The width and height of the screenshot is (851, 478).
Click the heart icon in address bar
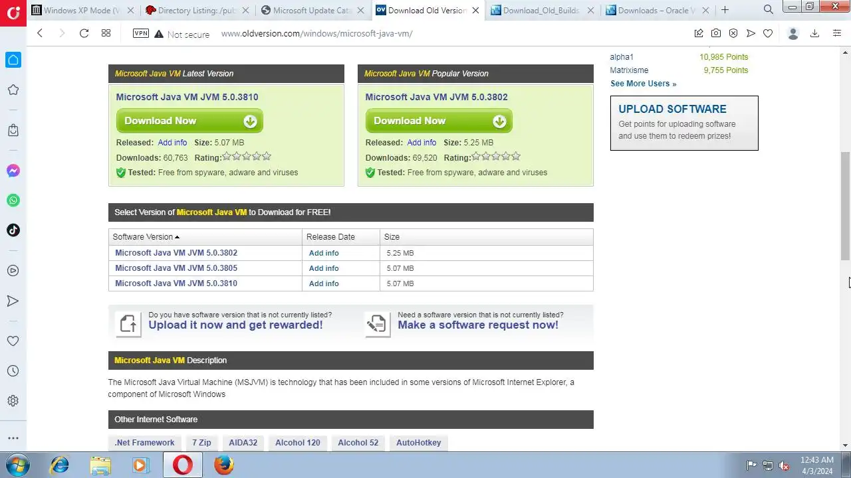(x=768, y=33)
